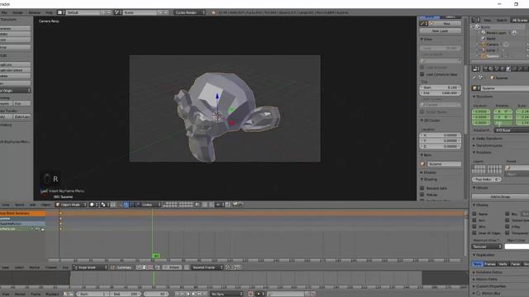Open the properties editor type icon
The width and height of the screenshot is (529, 297).
click(x=476, y=68)
